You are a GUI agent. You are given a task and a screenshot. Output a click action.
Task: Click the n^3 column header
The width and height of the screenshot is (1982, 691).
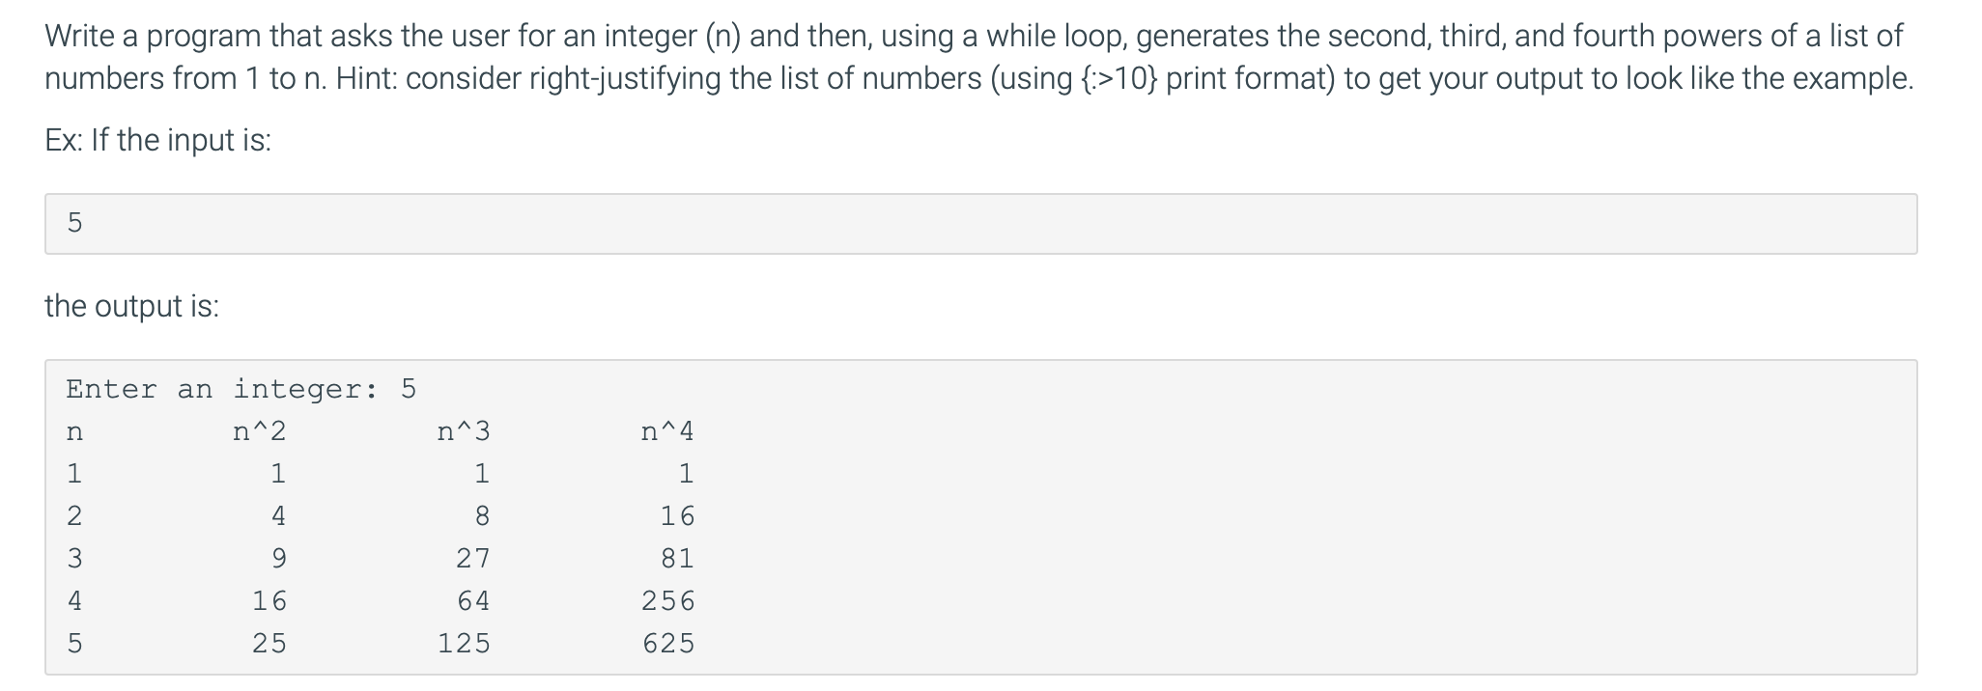(x=464, y=431)
